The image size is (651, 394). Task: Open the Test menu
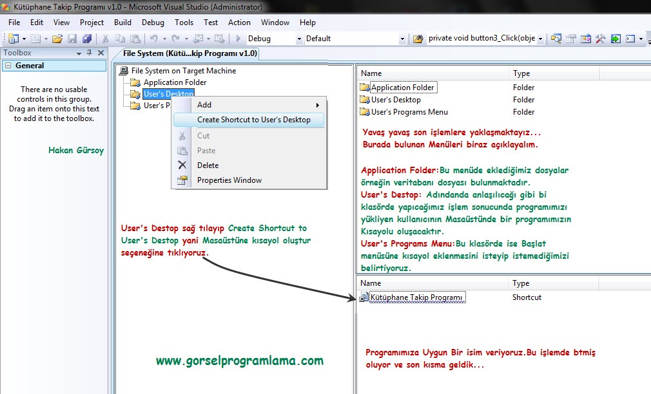pos(211,23)
